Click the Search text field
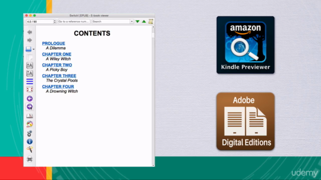Screen dimensions: 321x180 (x=111, y=21)
